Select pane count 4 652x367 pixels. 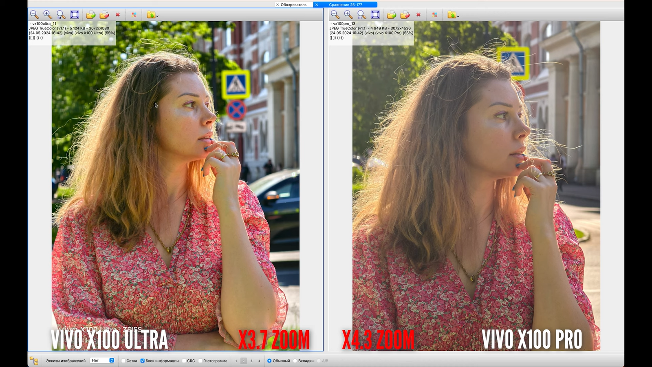tap(259, 361)
